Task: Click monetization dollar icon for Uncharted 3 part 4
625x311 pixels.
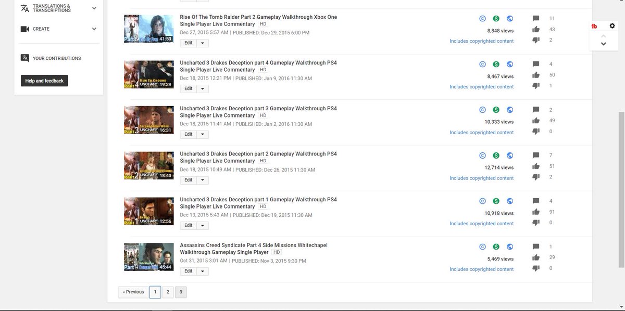Action: (x=496, y=64)
